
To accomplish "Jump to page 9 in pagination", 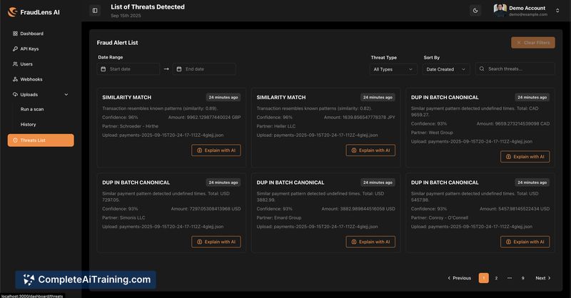I will [522, 278].
